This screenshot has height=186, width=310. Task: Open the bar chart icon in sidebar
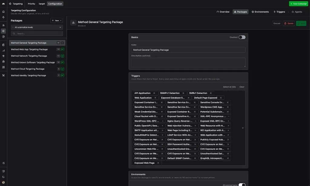3,51
